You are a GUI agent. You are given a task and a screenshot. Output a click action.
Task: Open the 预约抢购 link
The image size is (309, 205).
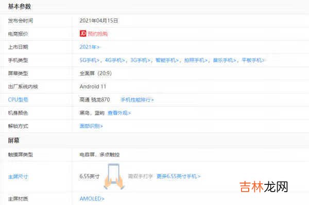(98, 34)
